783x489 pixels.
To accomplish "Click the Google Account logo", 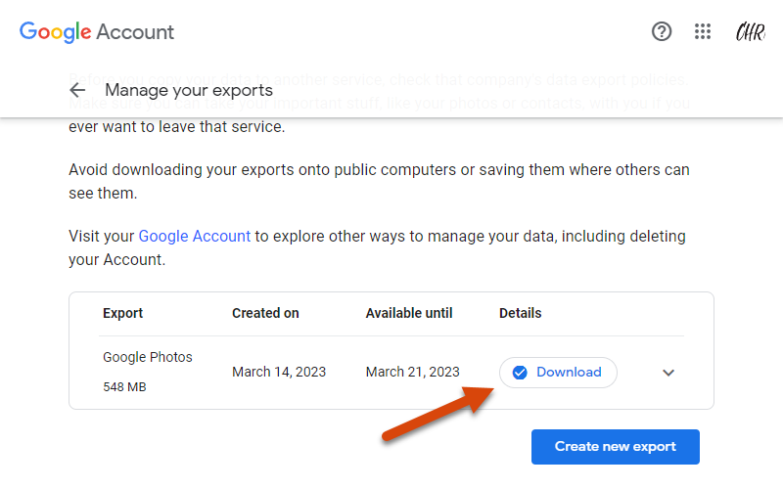I will (x=97, y=31).
